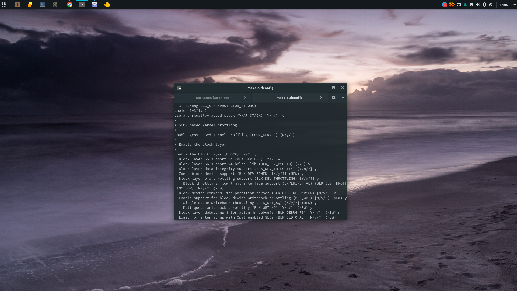Launch the downloader app with down arrow icon
517x291 pixels.
(x=18, y=5)
